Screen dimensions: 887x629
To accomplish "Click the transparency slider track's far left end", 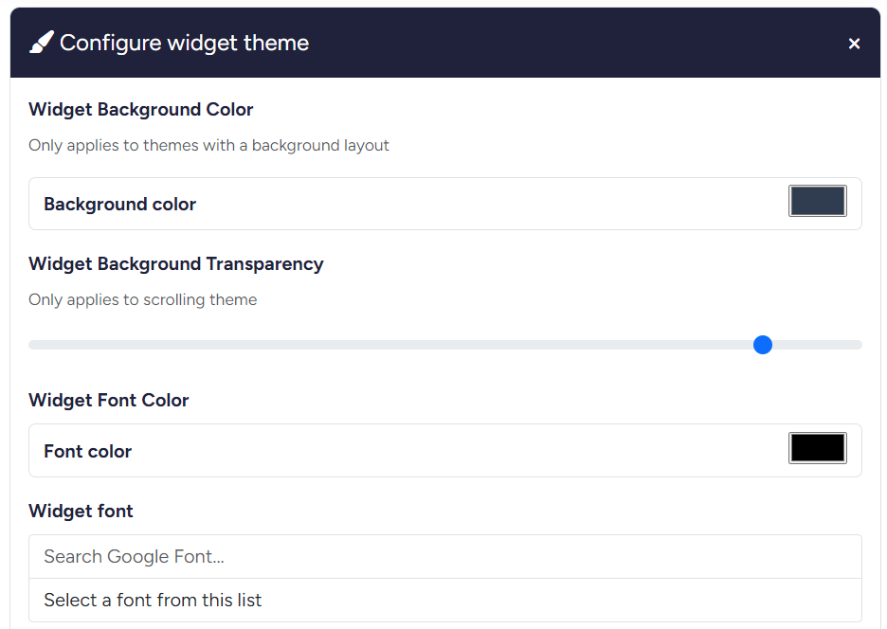I will click(x=34, y=345).
